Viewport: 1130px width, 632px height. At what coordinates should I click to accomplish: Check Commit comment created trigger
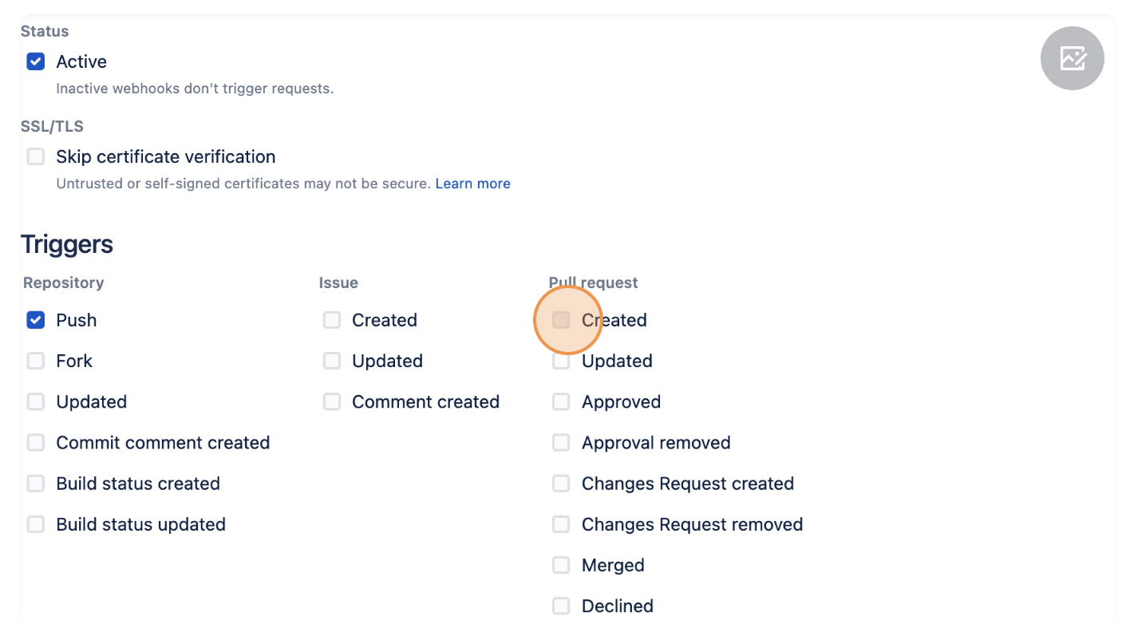(x=36, y=442)
